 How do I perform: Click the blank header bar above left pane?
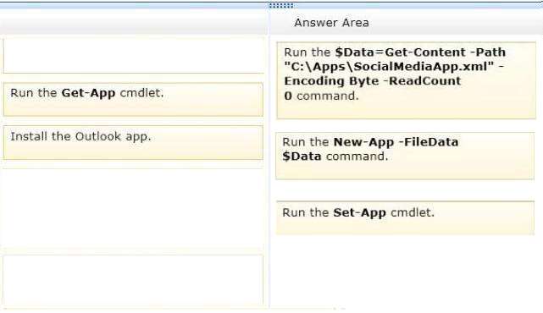coord(133,24)
